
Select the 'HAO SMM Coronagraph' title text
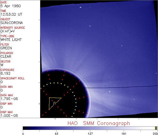[99, 123]
